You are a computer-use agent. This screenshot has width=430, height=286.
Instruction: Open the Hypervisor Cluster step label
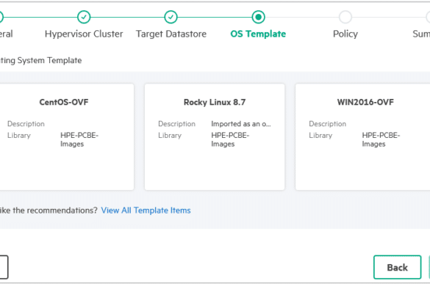[x=84, y=34]
